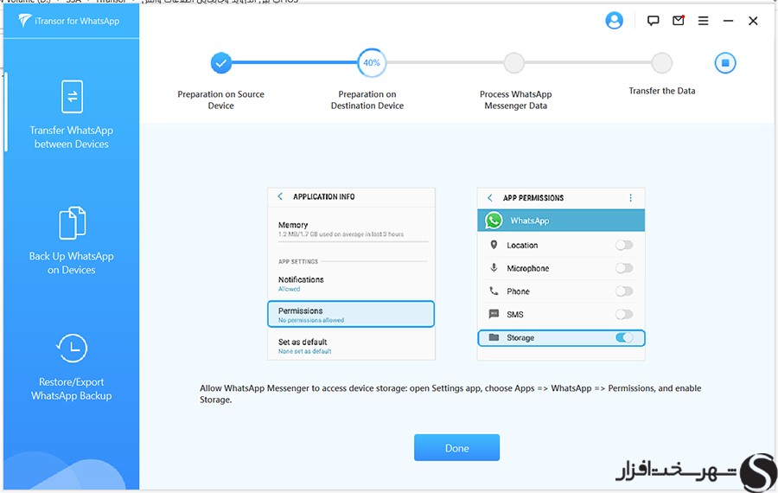Screen dimensions: 778x493
Task: Click the Transfer WhatsApp between Devices label
Action: click(x=72, y=137)
